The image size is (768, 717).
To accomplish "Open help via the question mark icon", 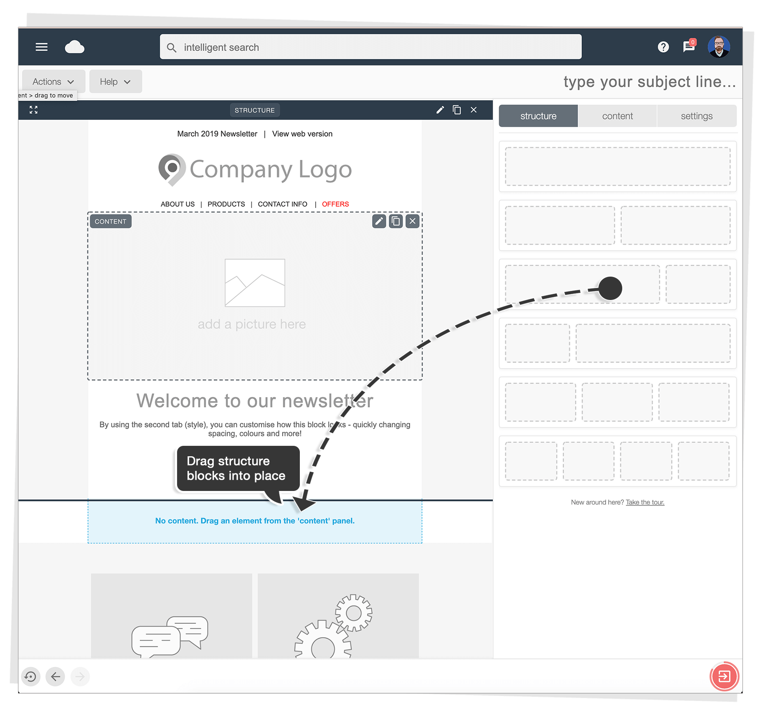I will tap(663, 47).
